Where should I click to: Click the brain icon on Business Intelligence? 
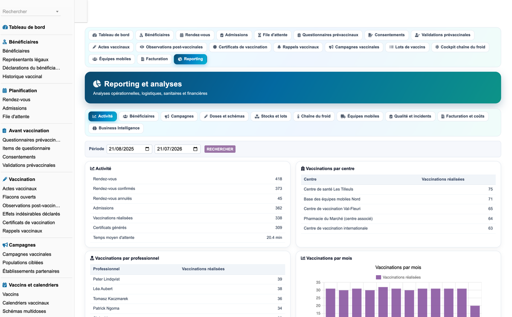95,128
